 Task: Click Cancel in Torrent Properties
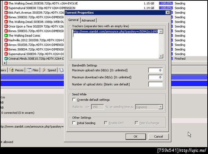click(158, 137)
